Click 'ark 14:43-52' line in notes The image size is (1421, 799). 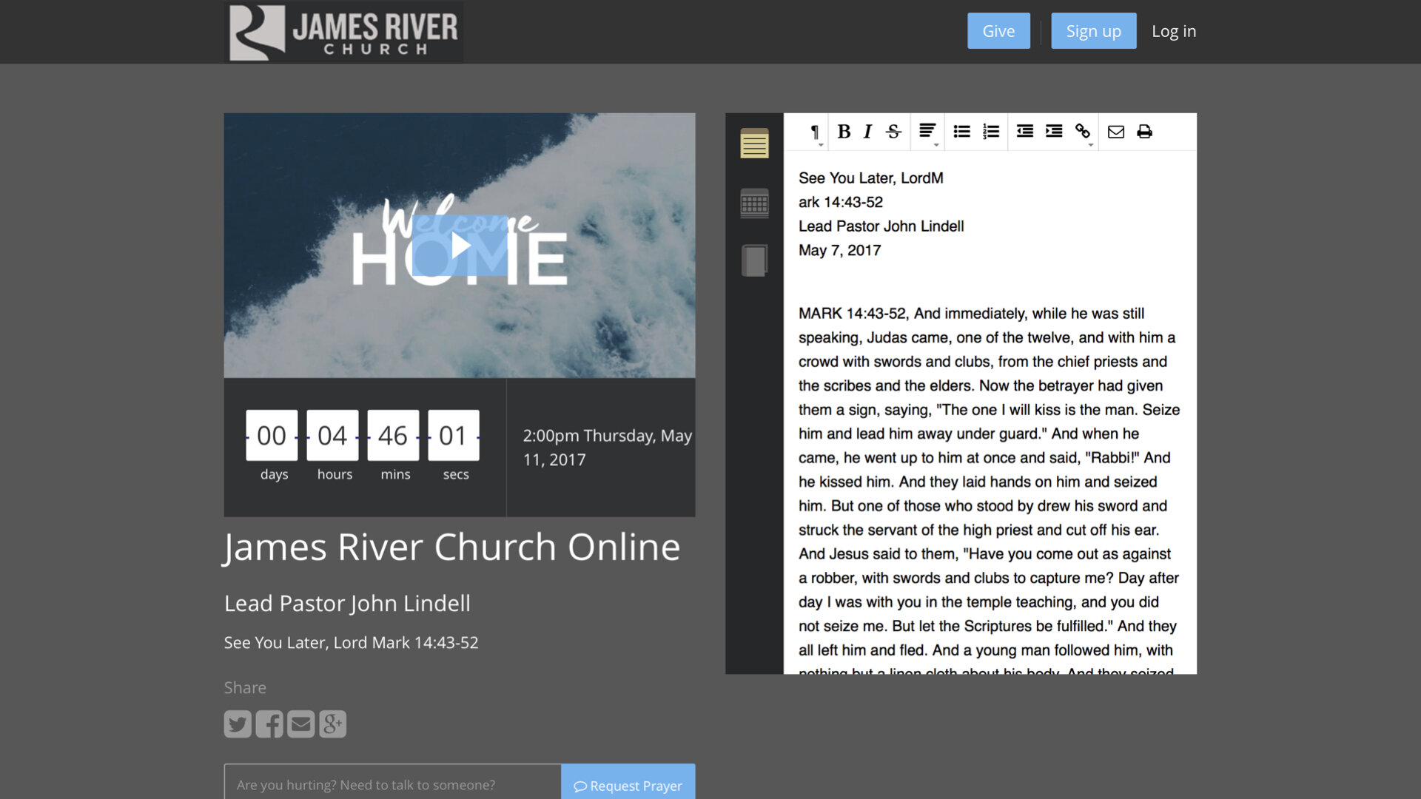tap(840, 202)
